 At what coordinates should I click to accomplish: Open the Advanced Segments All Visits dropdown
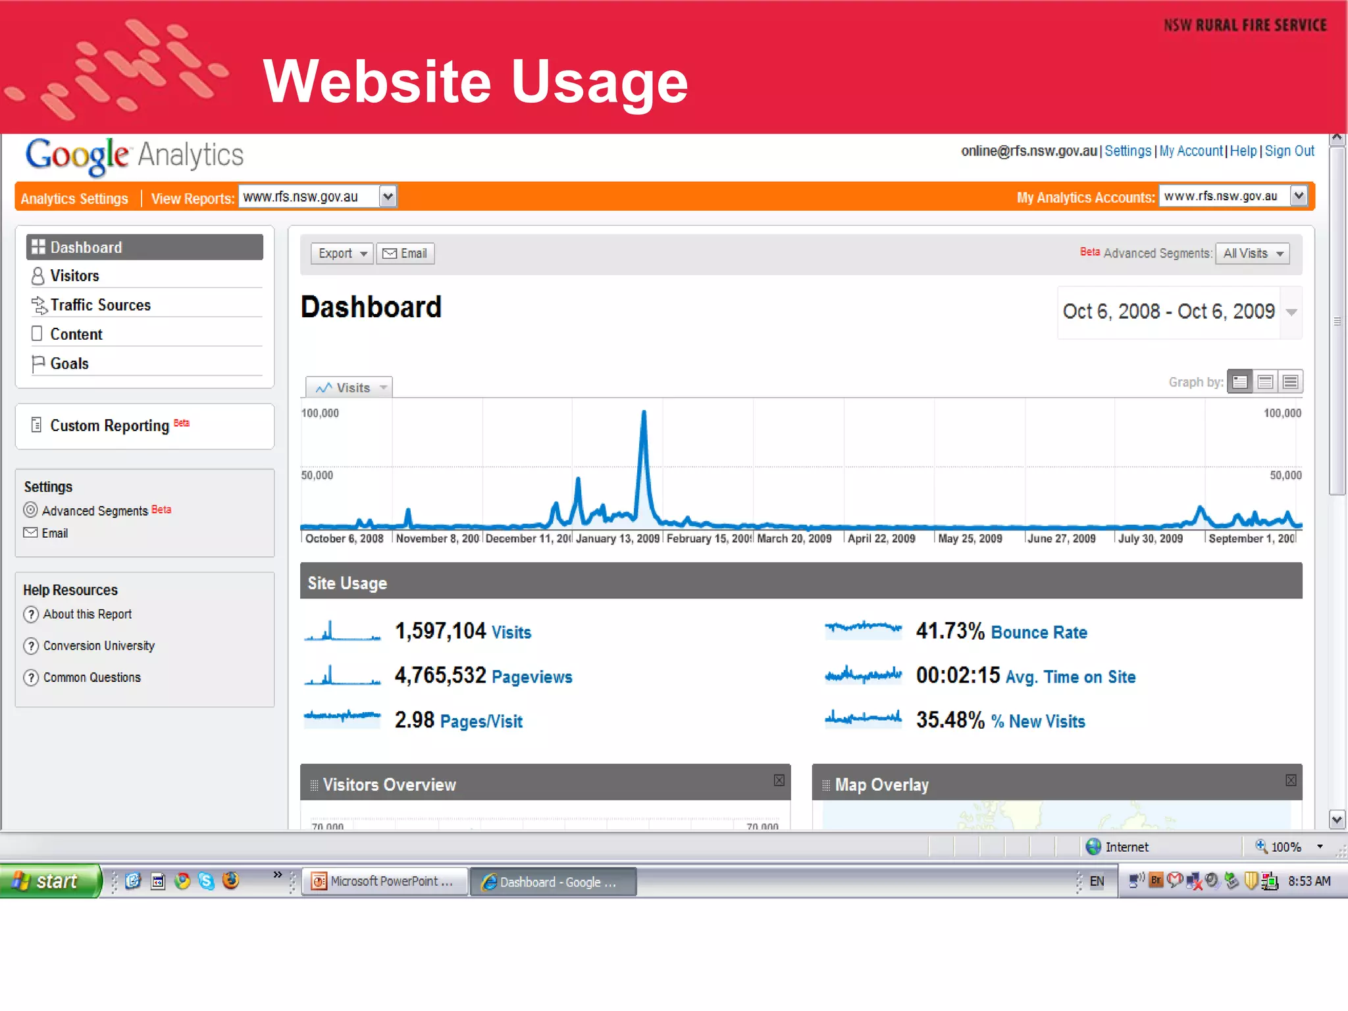(1253, 253)
